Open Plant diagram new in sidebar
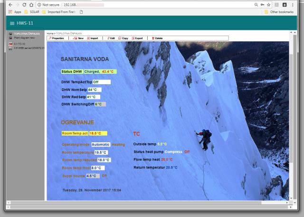This screenshot has height=217, width=304. coord(25,38)
